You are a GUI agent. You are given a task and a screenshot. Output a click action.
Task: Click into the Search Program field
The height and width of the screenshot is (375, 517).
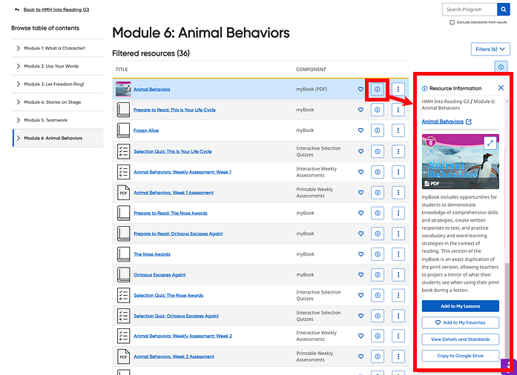[470, 10]
